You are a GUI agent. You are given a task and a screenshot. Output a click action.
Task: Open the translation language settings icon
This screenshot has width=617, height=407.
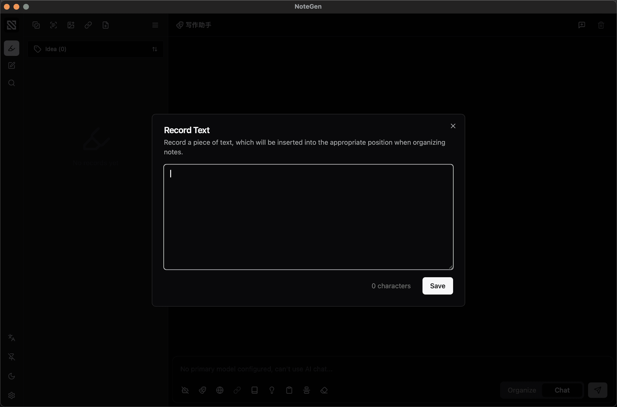pos(12,338)
